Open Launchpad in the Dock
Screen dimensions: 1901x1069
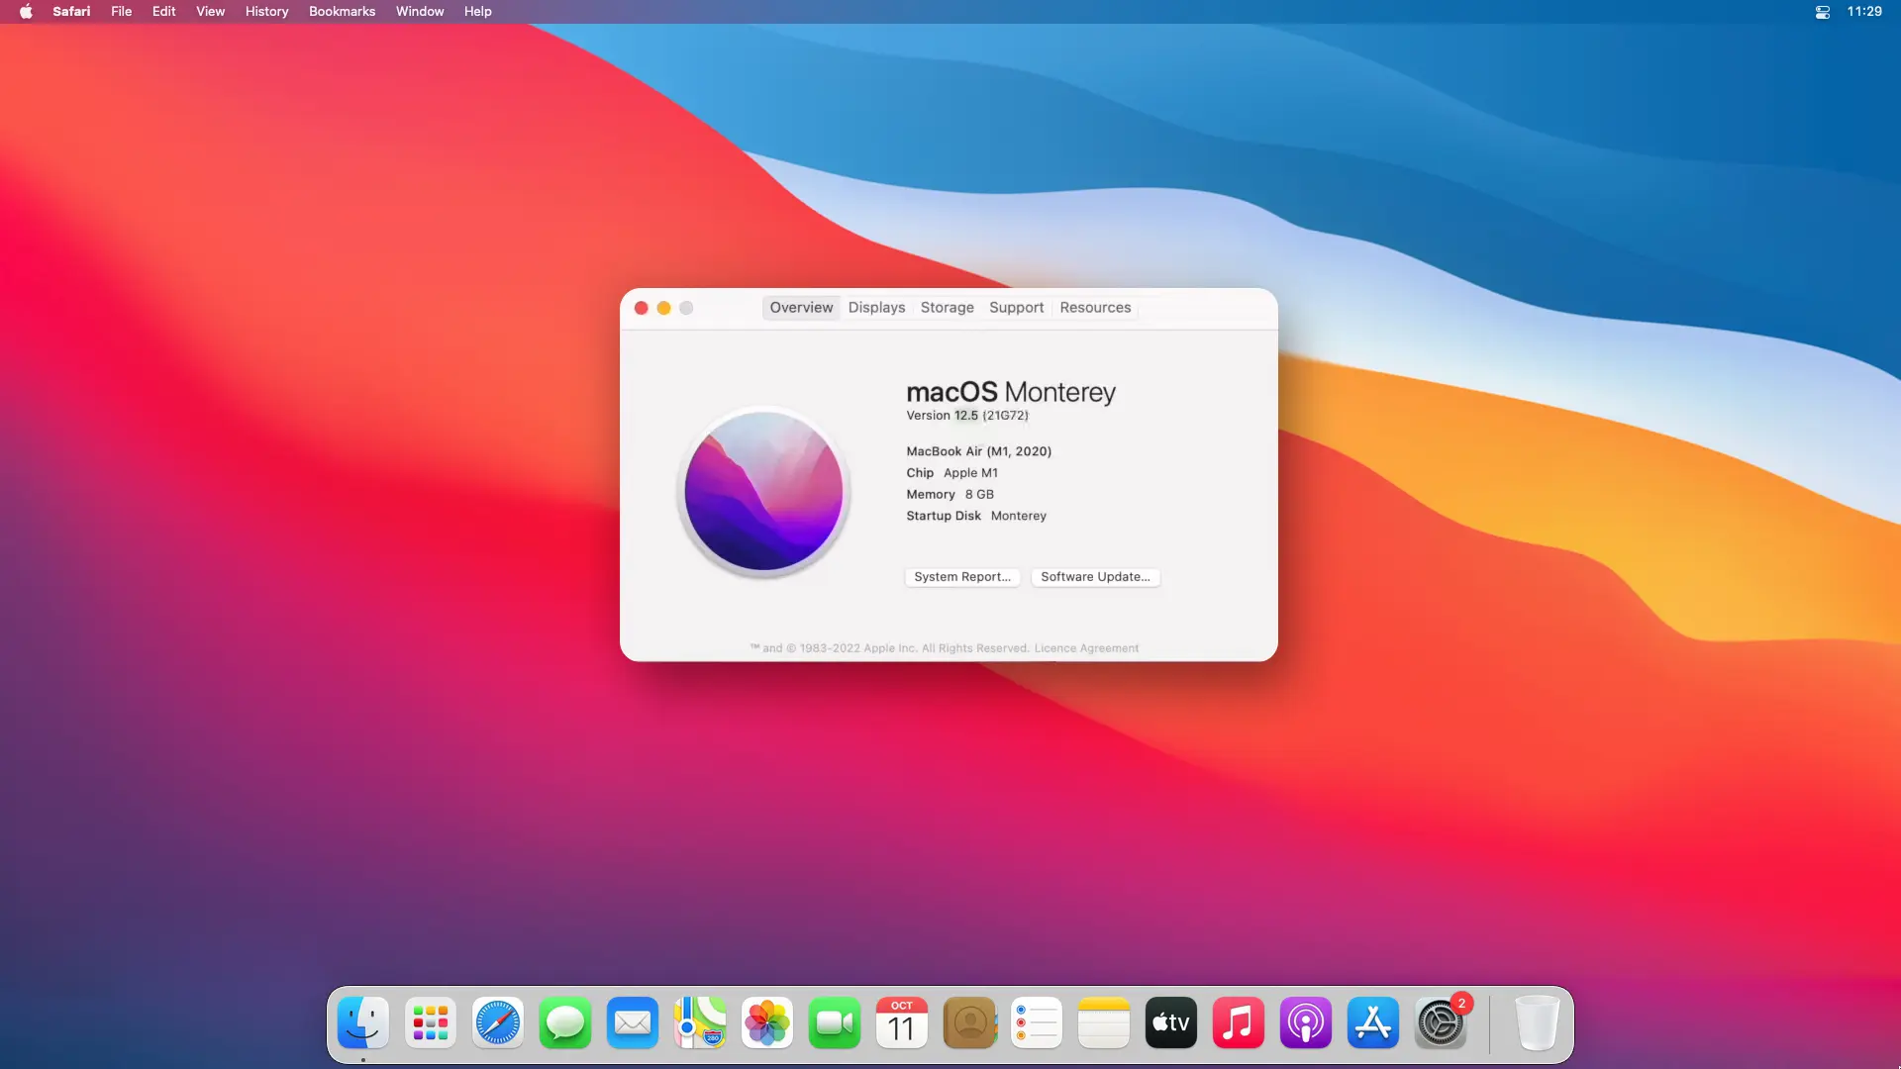pos(431,1022)
